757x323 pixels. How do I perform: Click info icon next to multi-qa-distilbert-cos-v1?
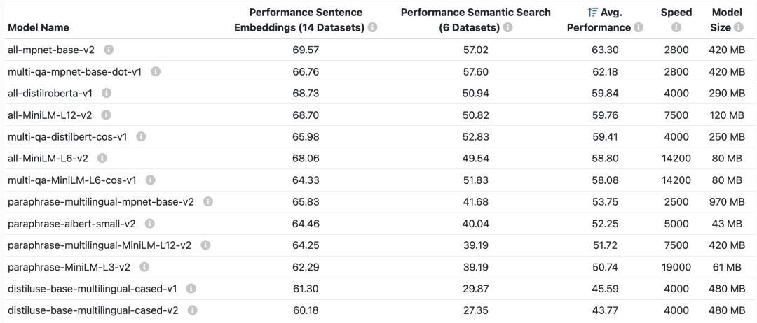pyautogui.click(x=141, y=137)
